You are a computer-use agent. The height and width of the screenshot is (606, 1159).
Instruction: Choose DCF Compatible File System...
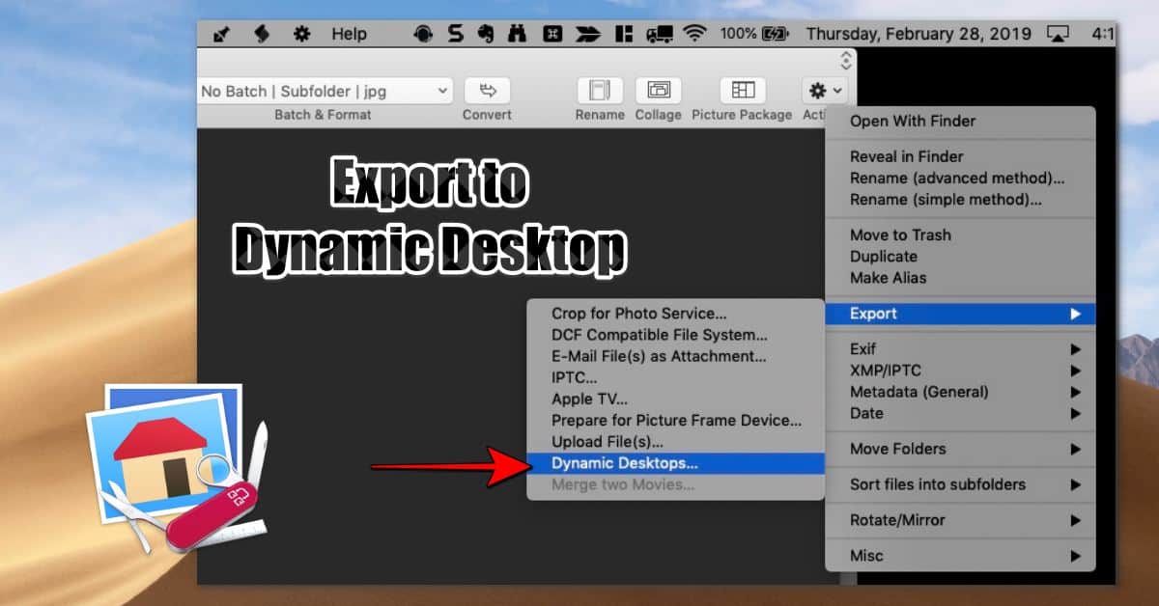point(675,335)
